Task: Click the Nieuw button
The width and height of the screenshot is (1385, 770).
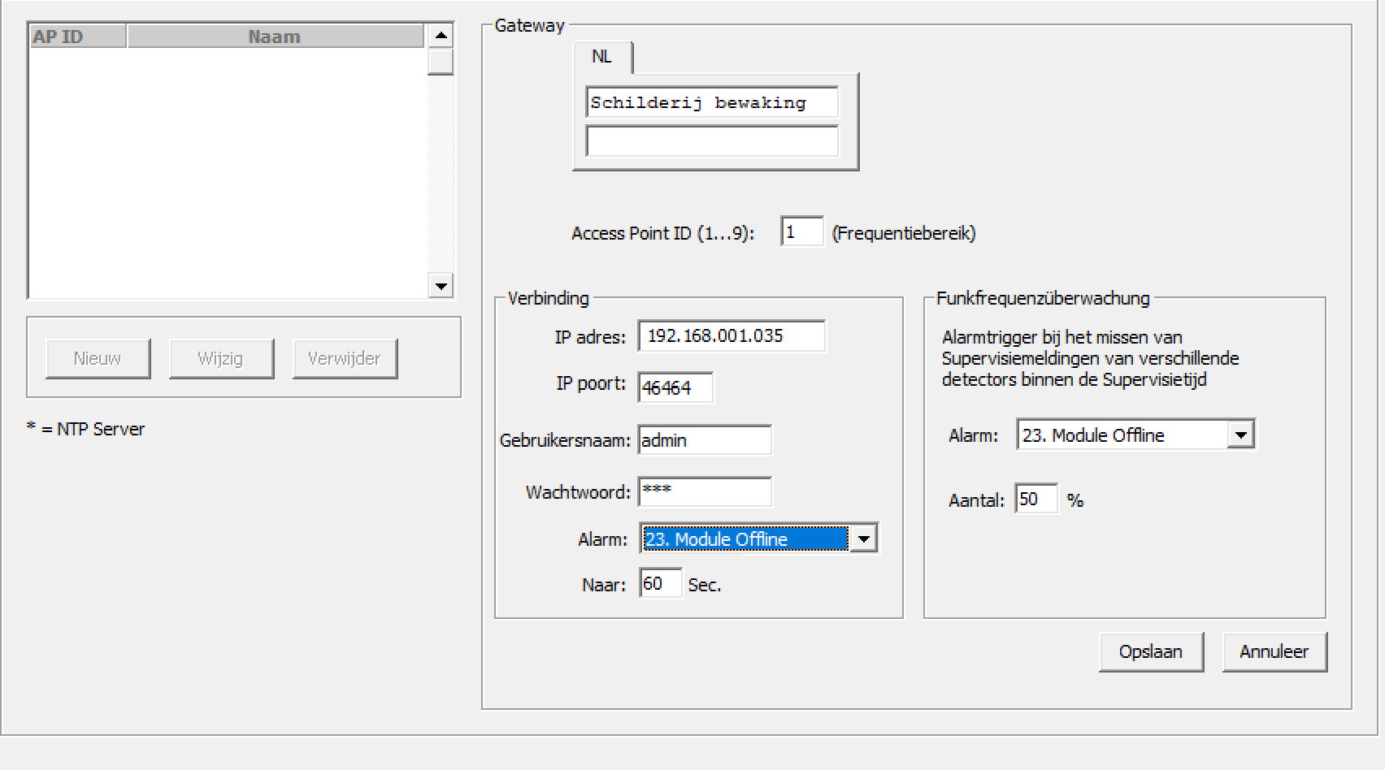Action: (98, 359)
